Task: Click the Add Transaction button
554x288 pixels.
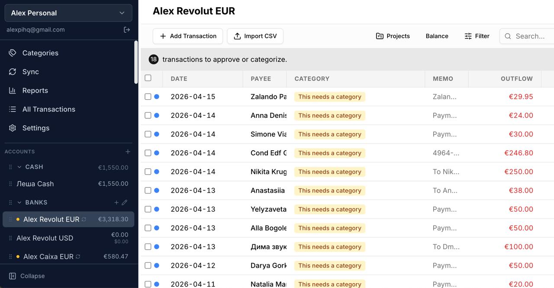Action: [188, 36]
